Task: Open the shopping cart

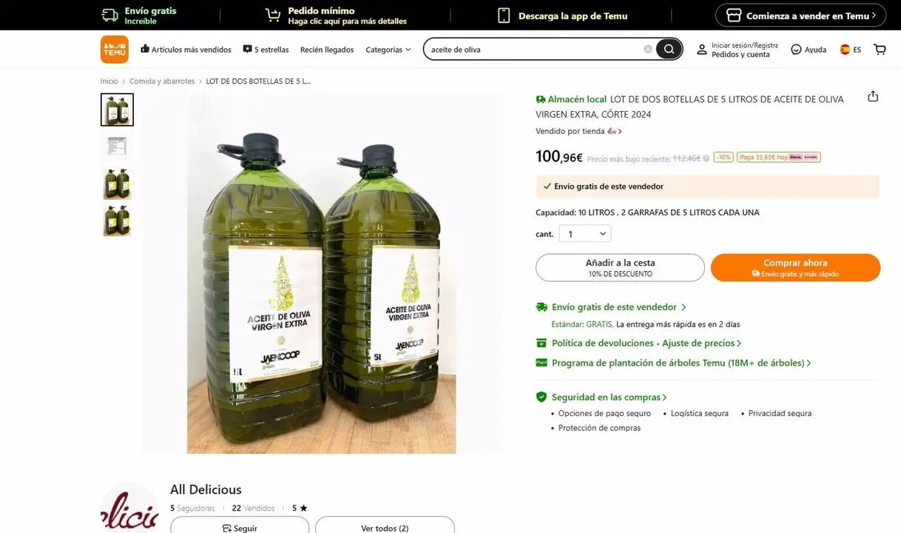Action: point(880,50)
